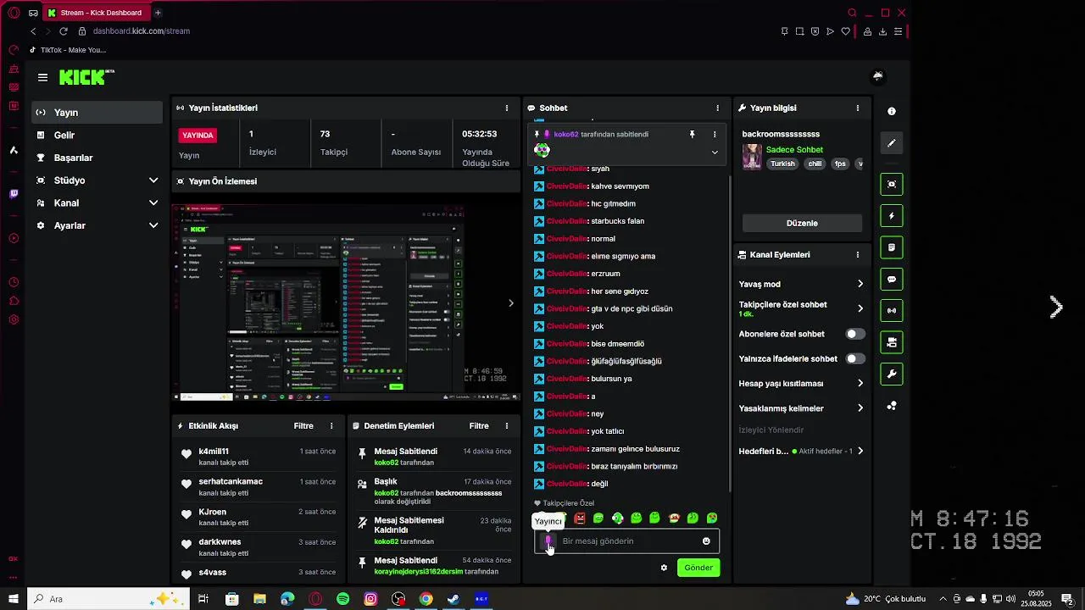Open the Yayın bilgisi panel options menu
The image size is (1085, 610).
(x=857, y=108)
